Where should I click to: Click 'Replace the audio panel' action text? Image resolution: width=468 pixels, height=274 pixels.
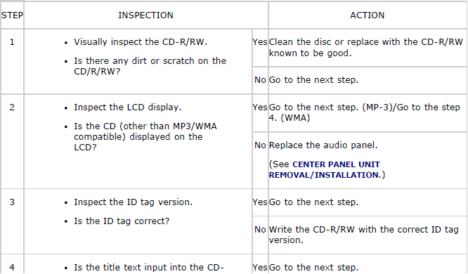coord(323,145)
